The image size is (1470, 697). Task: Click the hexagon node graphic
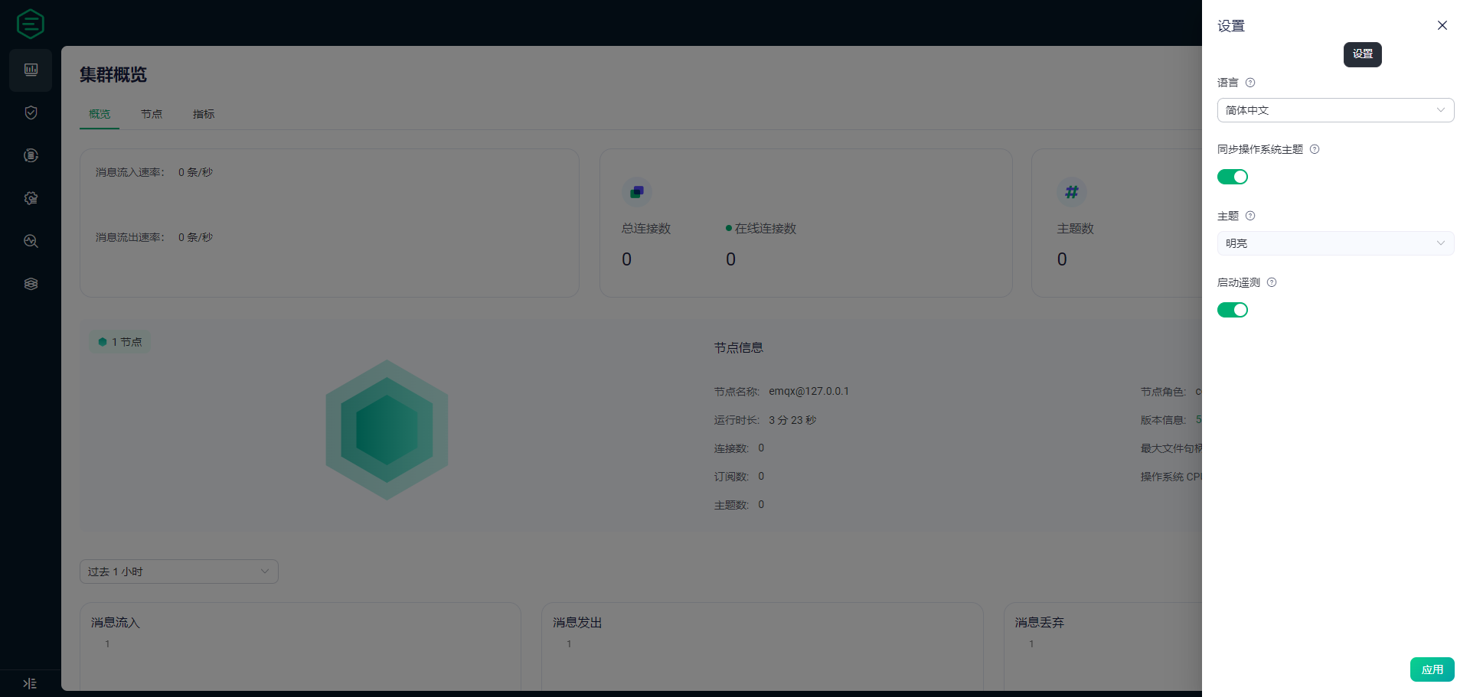[387, 430]
